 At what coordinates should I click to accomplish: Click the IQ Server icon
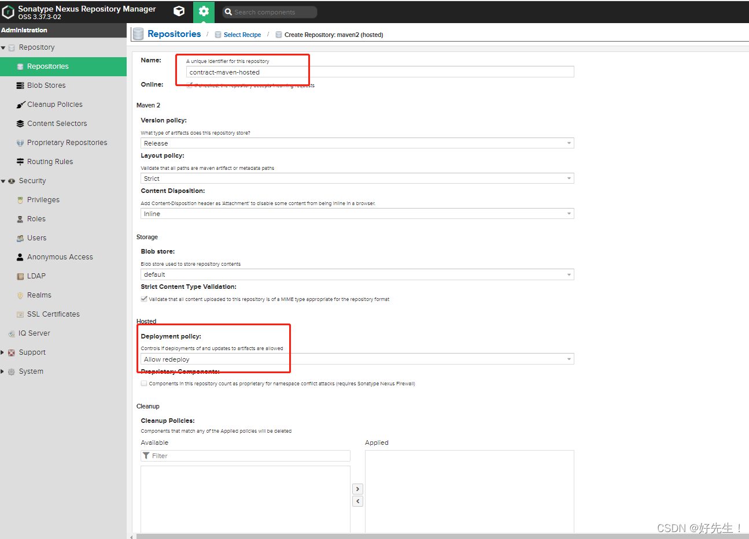(x=12, y=333)
